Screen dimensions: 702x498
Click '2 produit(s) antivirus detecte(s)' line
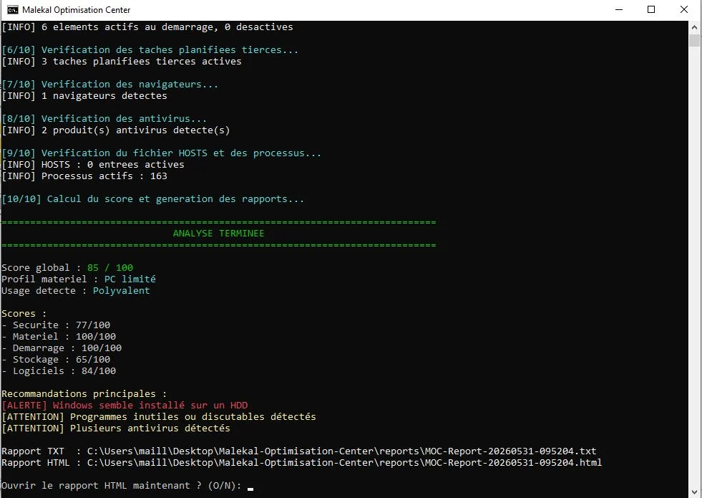116,130
